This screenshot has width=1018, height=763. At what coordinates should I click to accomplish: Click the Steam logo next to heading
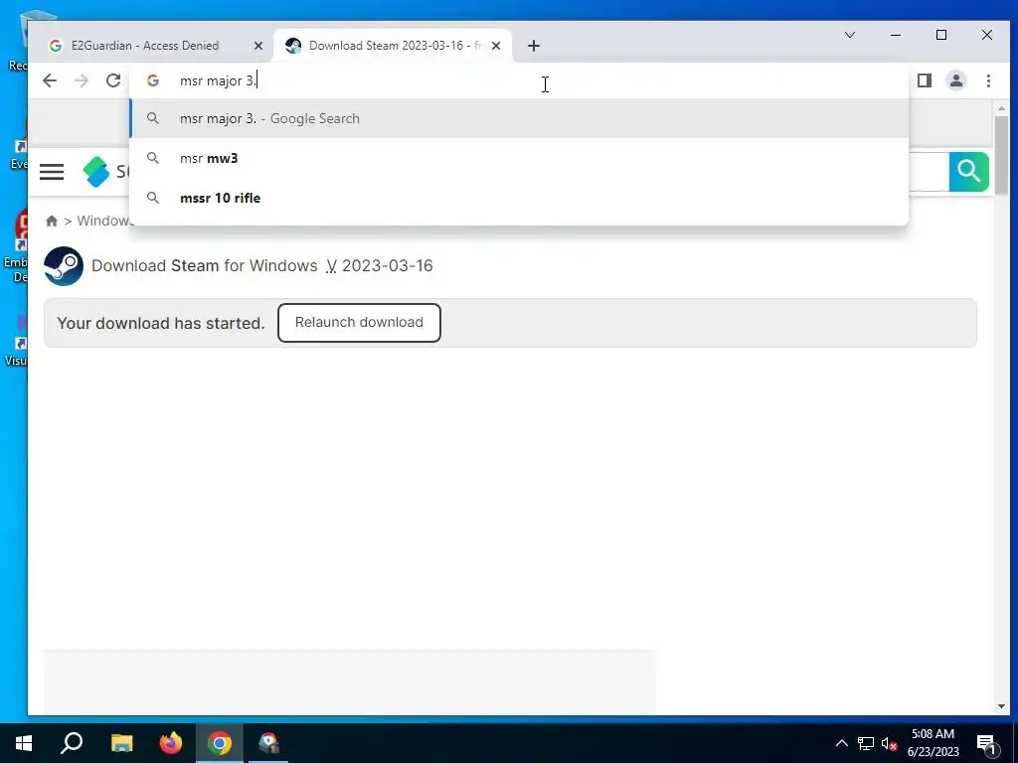(x=64, y=266)
